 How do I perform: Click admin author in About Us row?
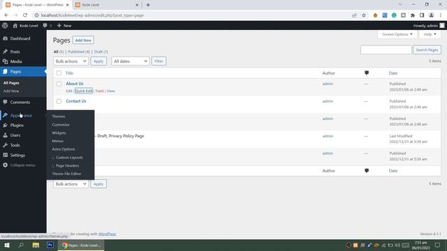coord(328,84)
